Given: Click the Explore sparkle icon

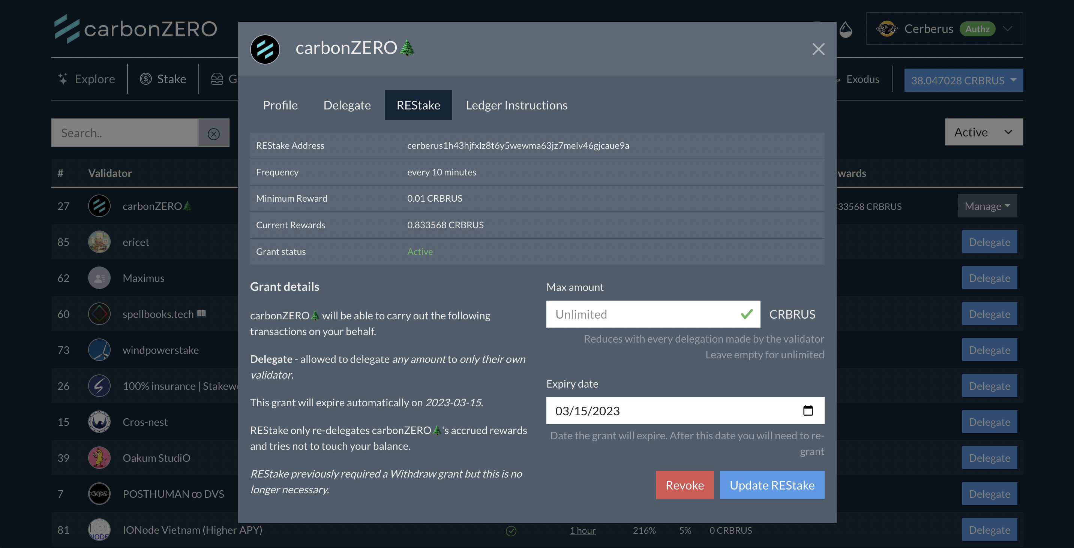Looking at the screenshot, I should pyautogui.click(x=63, y=79).
